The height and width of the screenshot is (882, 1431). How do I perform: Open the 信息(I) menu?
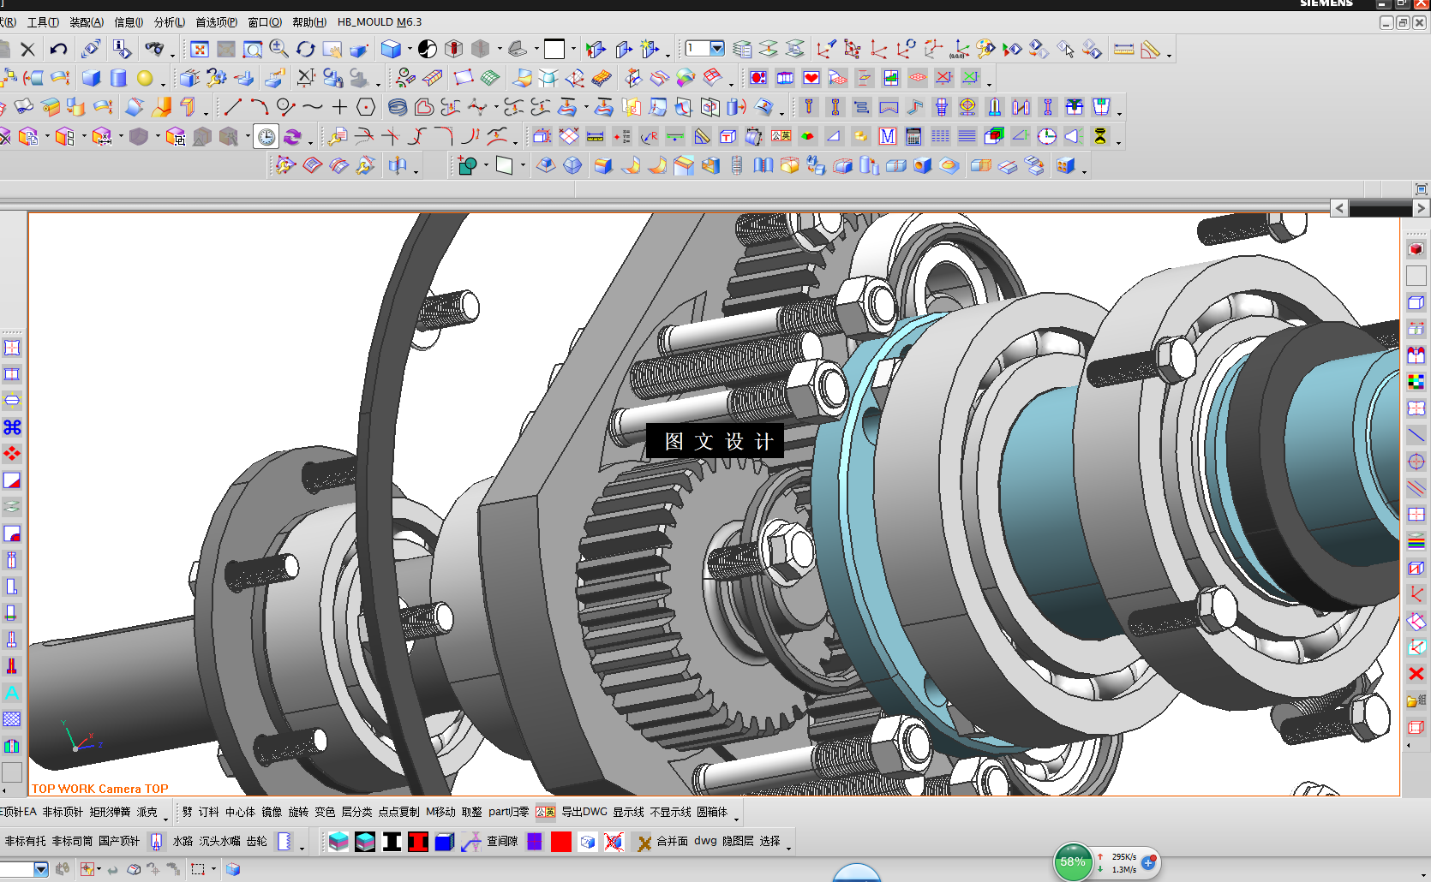coord(129,22)
